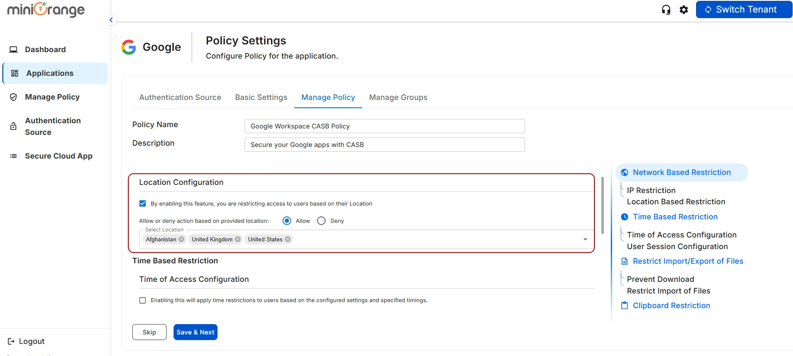
Task: Jump to Time of Access Configuration link
Action: (682, 235)
